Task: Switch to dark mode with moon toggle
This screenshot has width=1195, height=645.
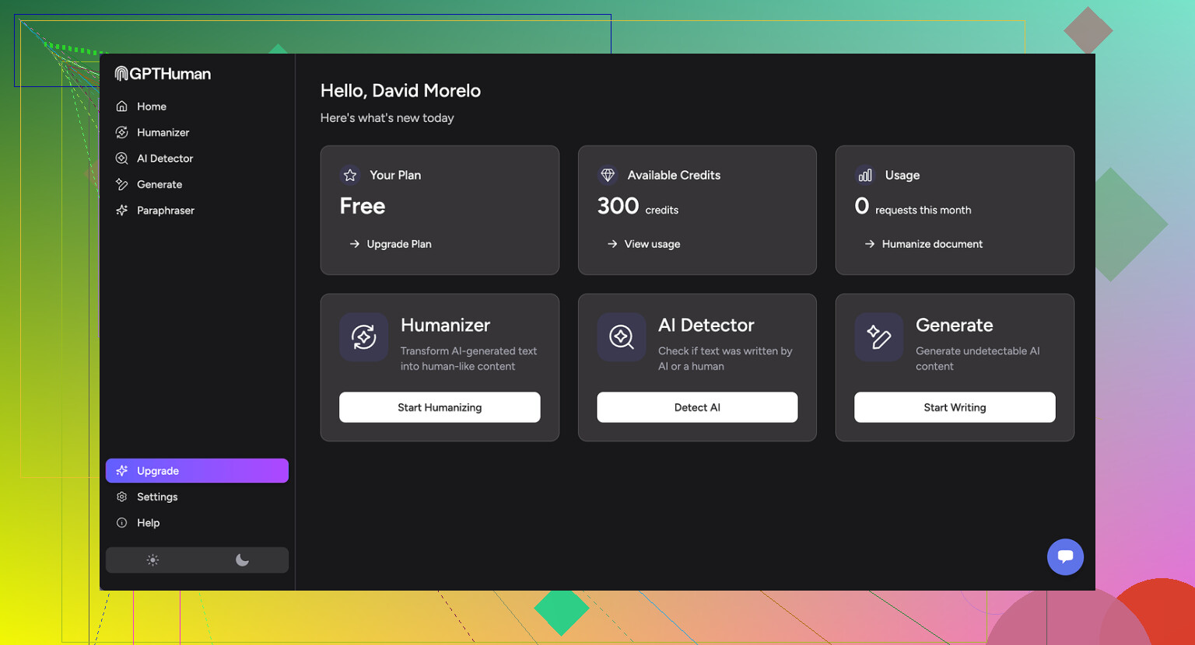Action: (x=242, y=560)
